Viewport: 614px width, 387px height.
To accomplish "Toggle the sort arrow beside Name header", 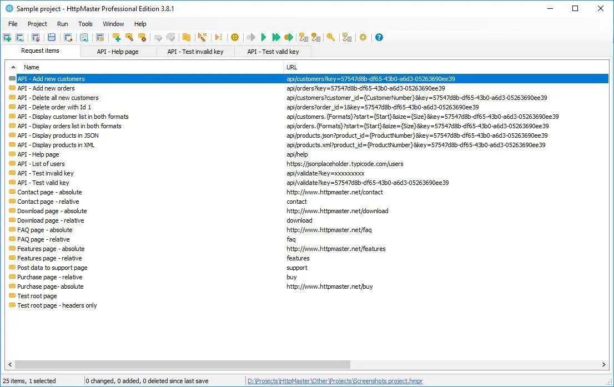I will [x=13, y=67].
